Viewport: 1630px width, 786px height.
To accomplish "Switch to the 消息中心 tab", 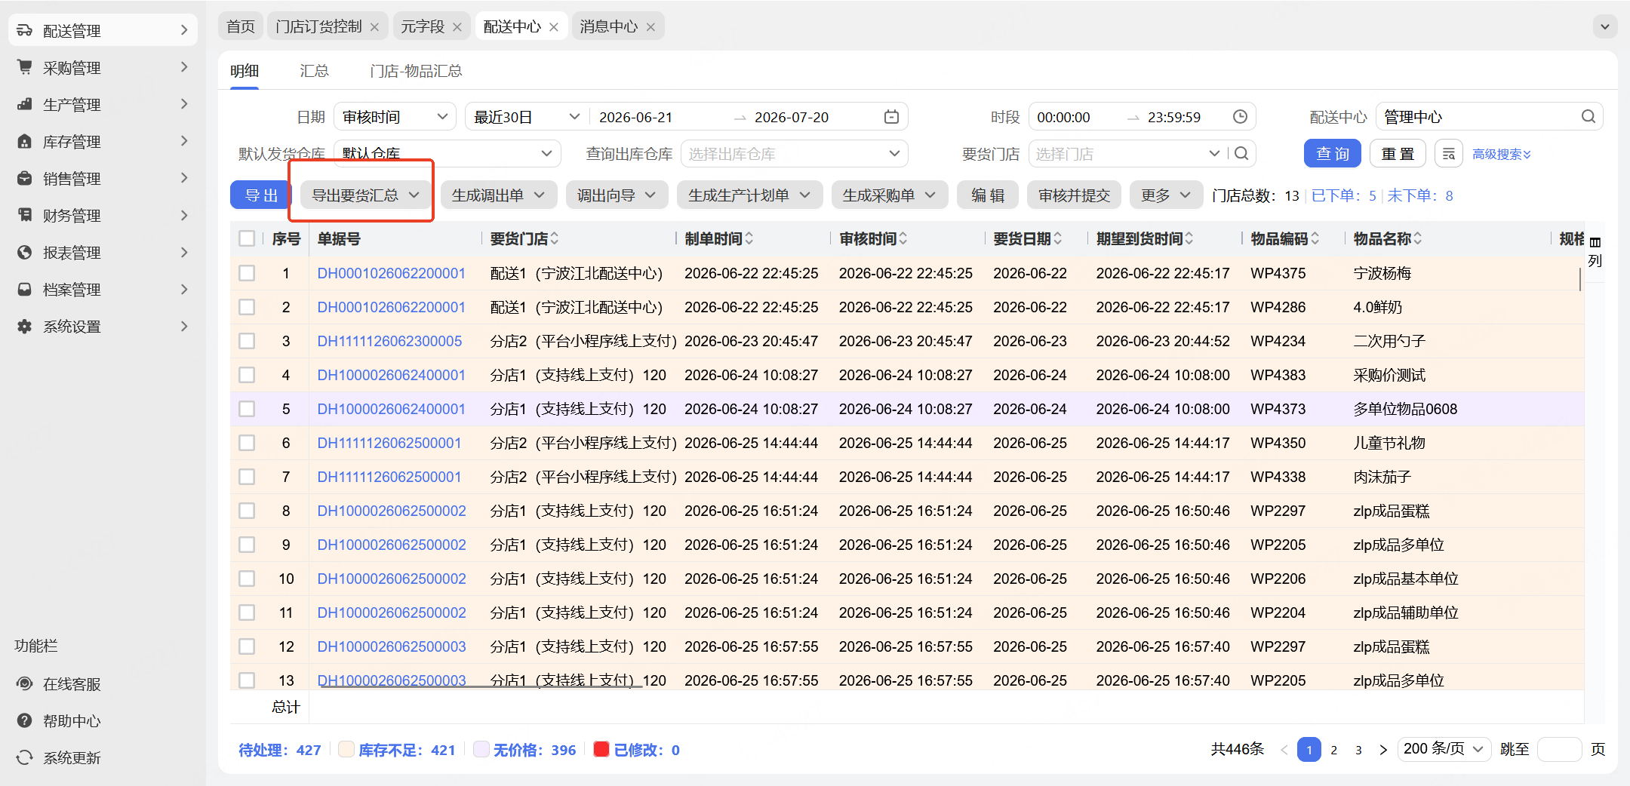I will pos(608,27).
